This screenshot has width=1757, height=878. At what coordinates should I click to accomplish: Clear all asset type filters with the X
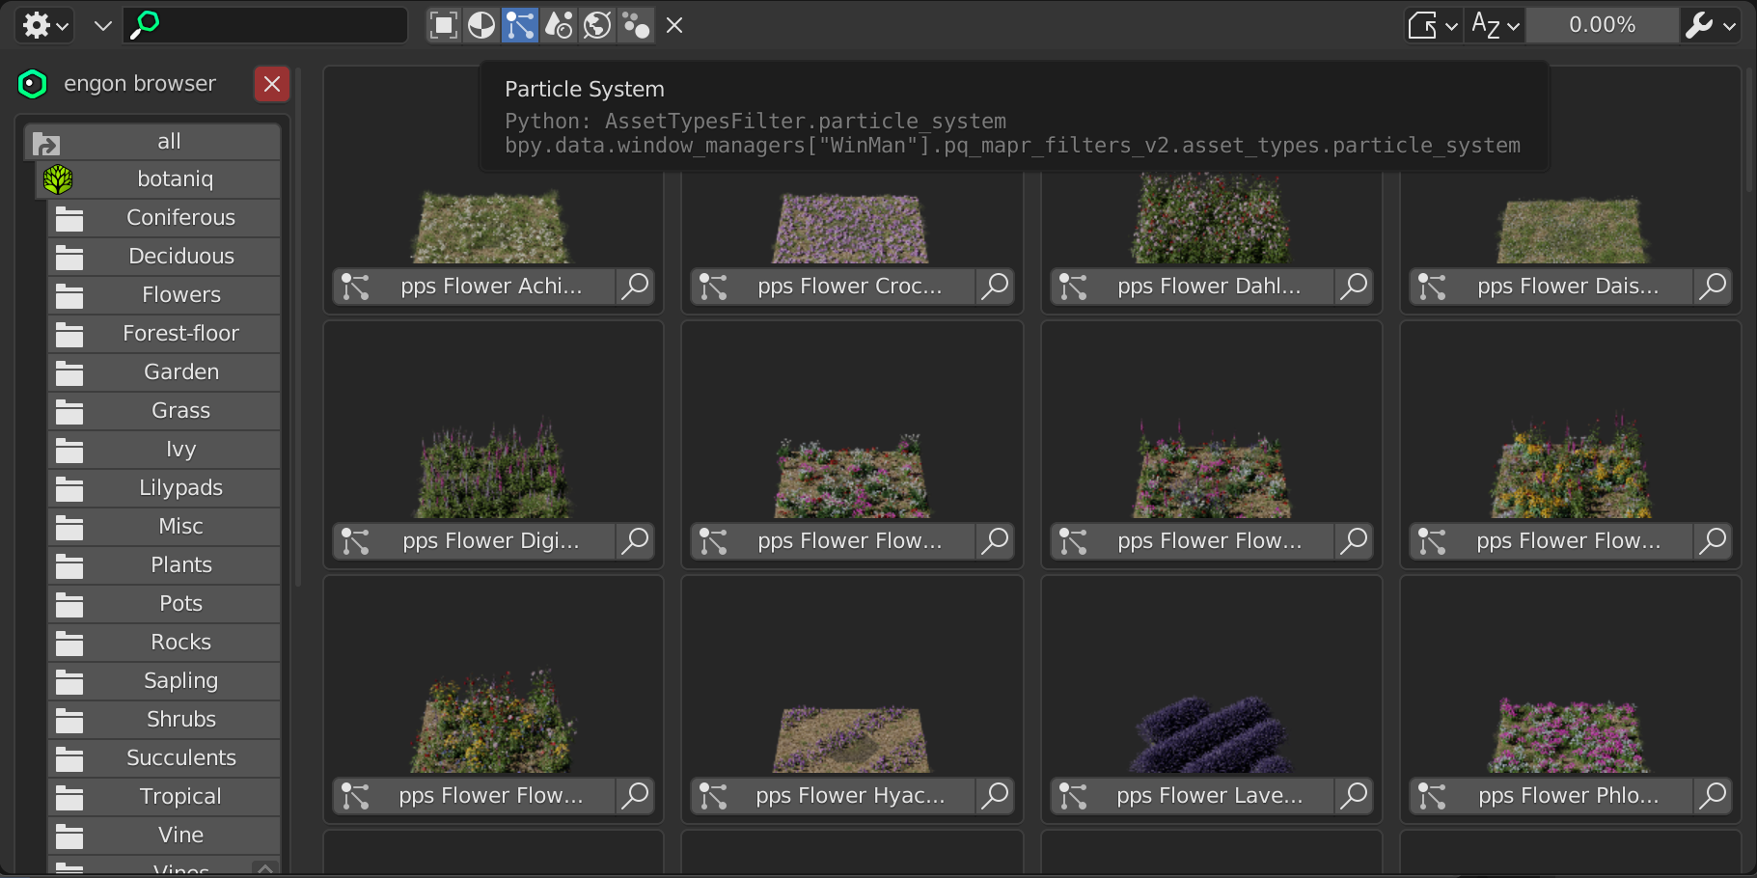673,25
